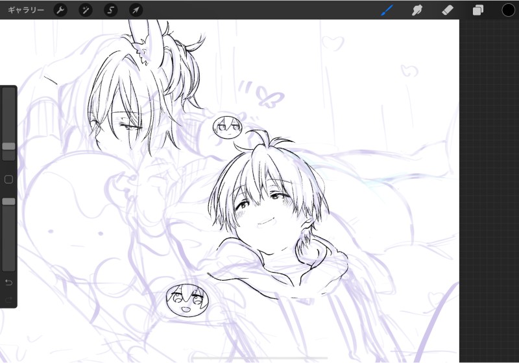Open the black active color picker
This screenshot has height=363, width=519.
pos(508,10)
